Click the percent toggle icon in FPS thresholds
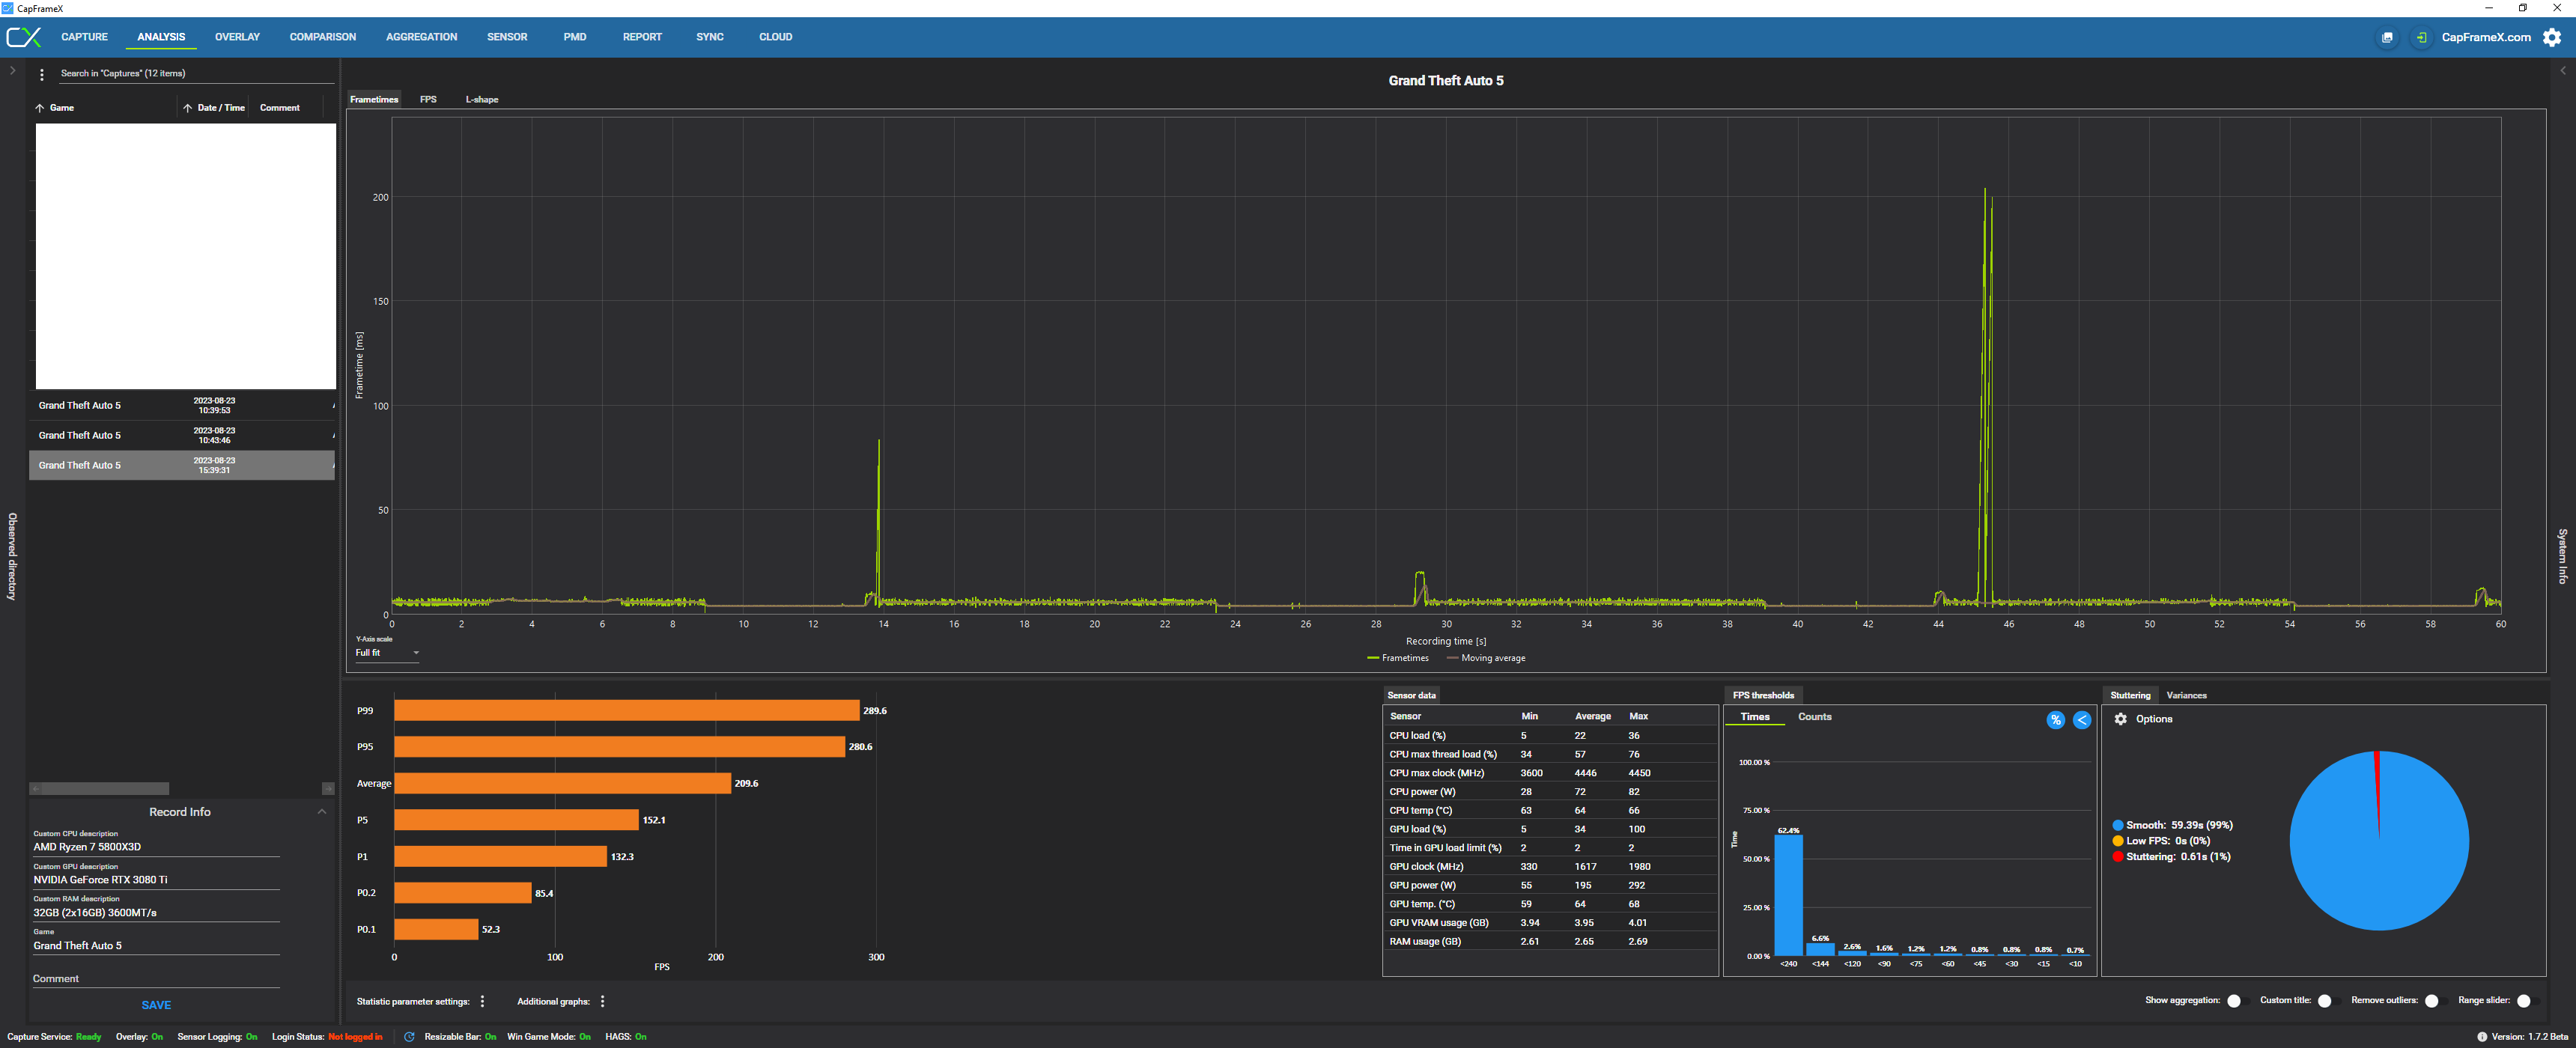2576x1048 pixels. point(2055,720)
